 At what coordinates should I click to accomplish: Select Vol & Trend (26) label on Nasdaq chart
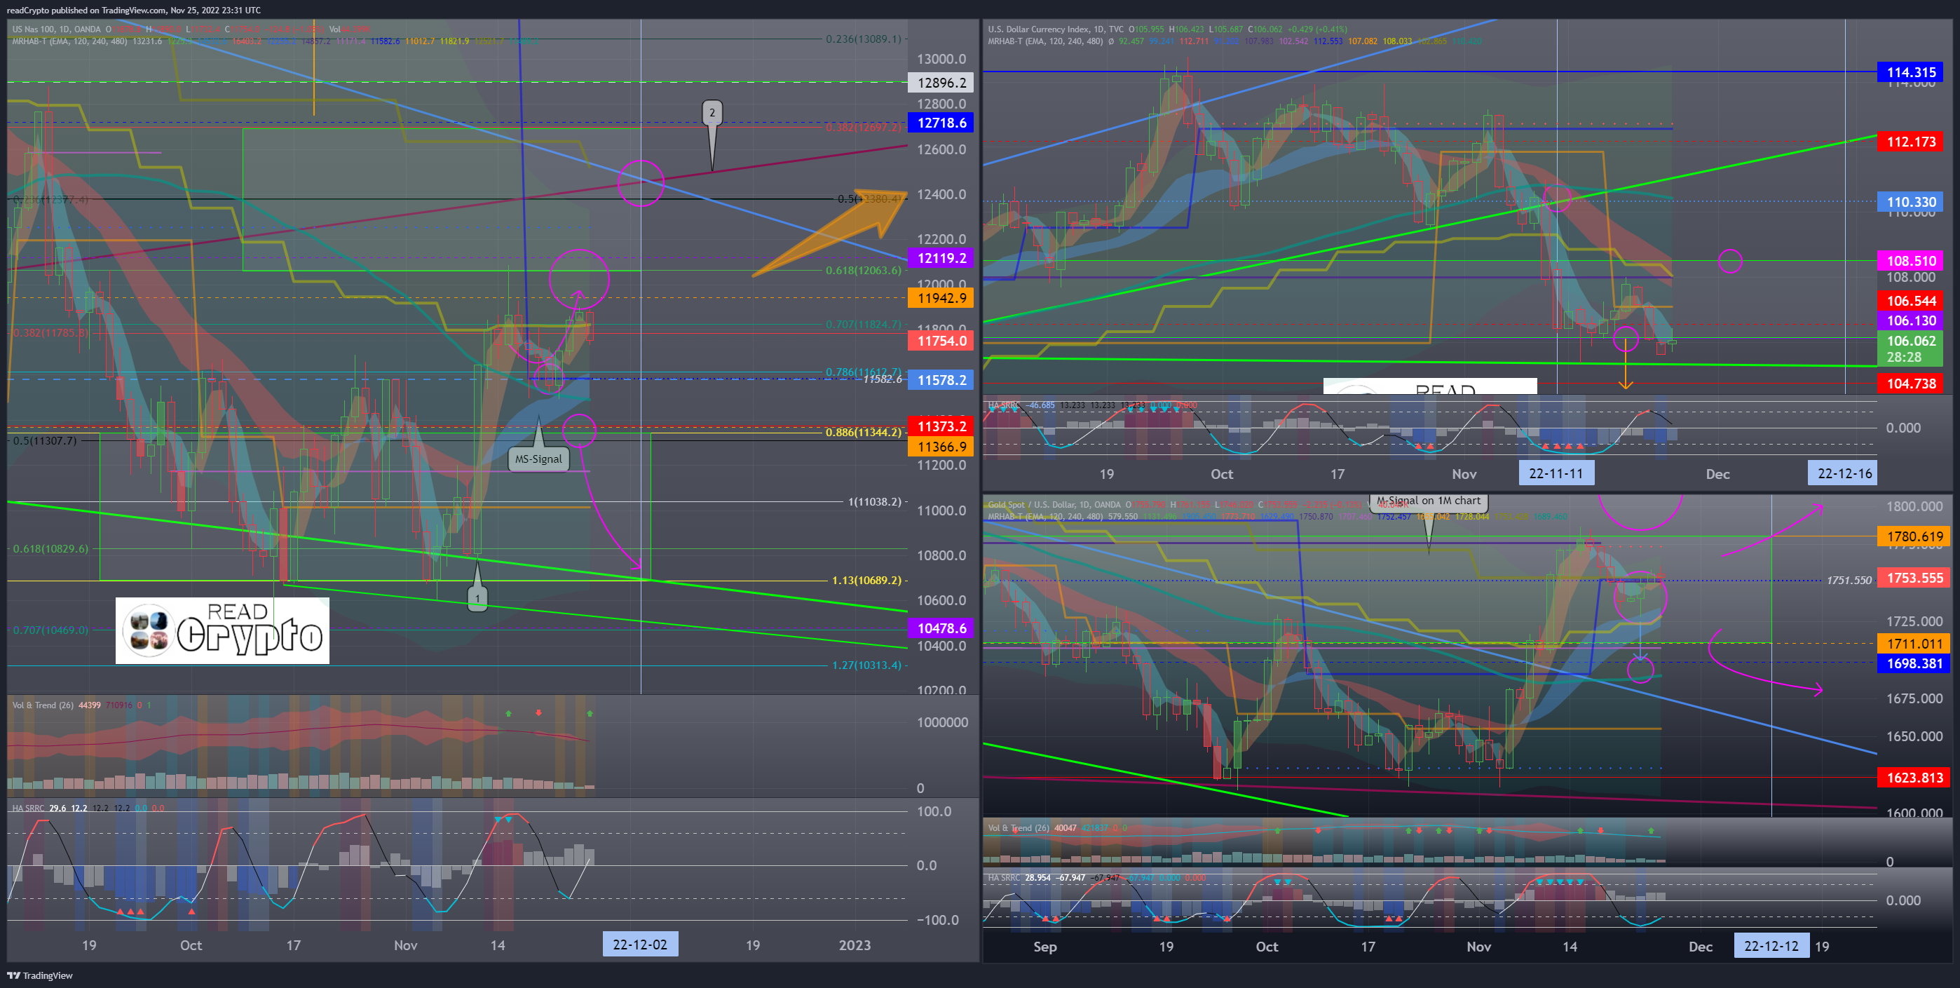(43, 705)
